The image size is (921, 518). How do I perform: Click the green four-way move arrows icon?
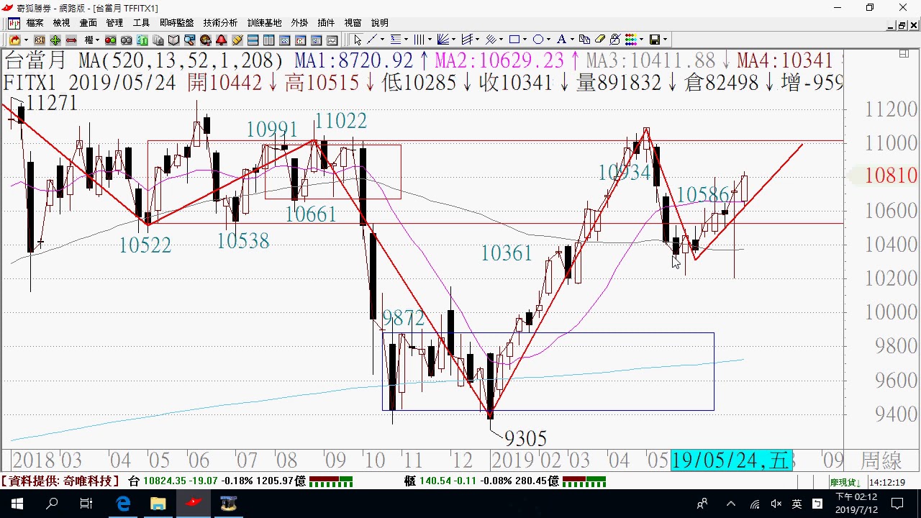[x=55, y=40]
